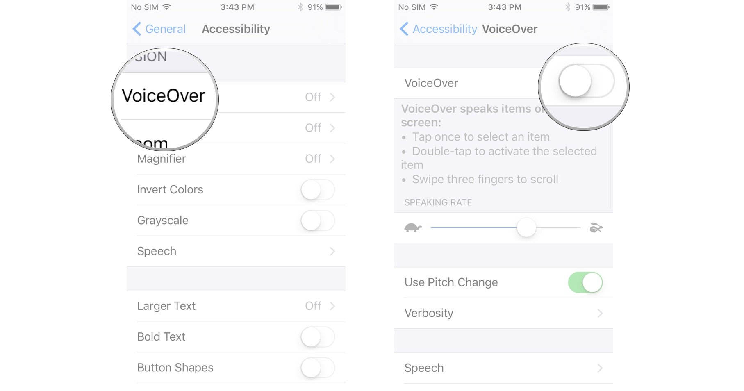This screenshot has height=391, width=744.
Task: Open Speech row in Accessibility list
Action: (236, 251)
